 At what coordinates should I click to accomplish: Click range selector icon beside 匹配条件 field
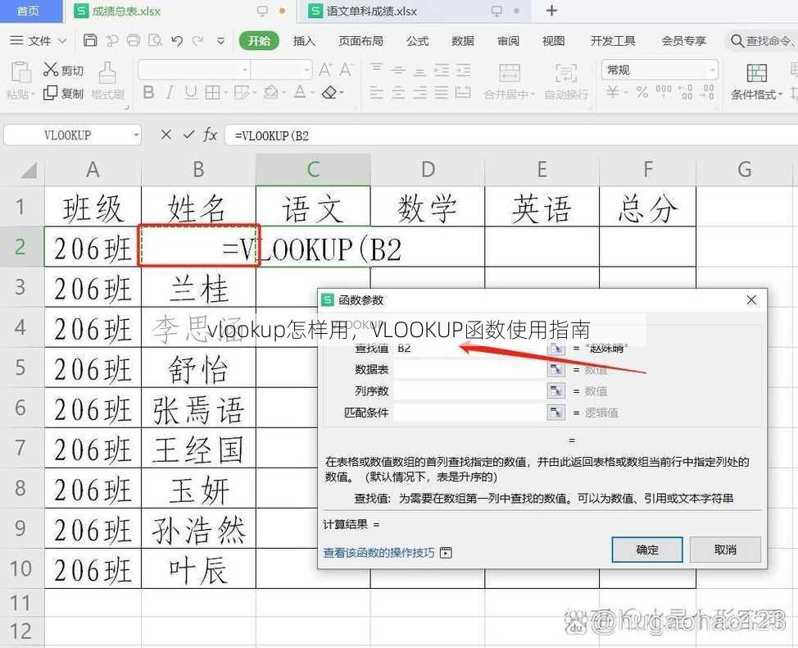[x=556, y=412]
